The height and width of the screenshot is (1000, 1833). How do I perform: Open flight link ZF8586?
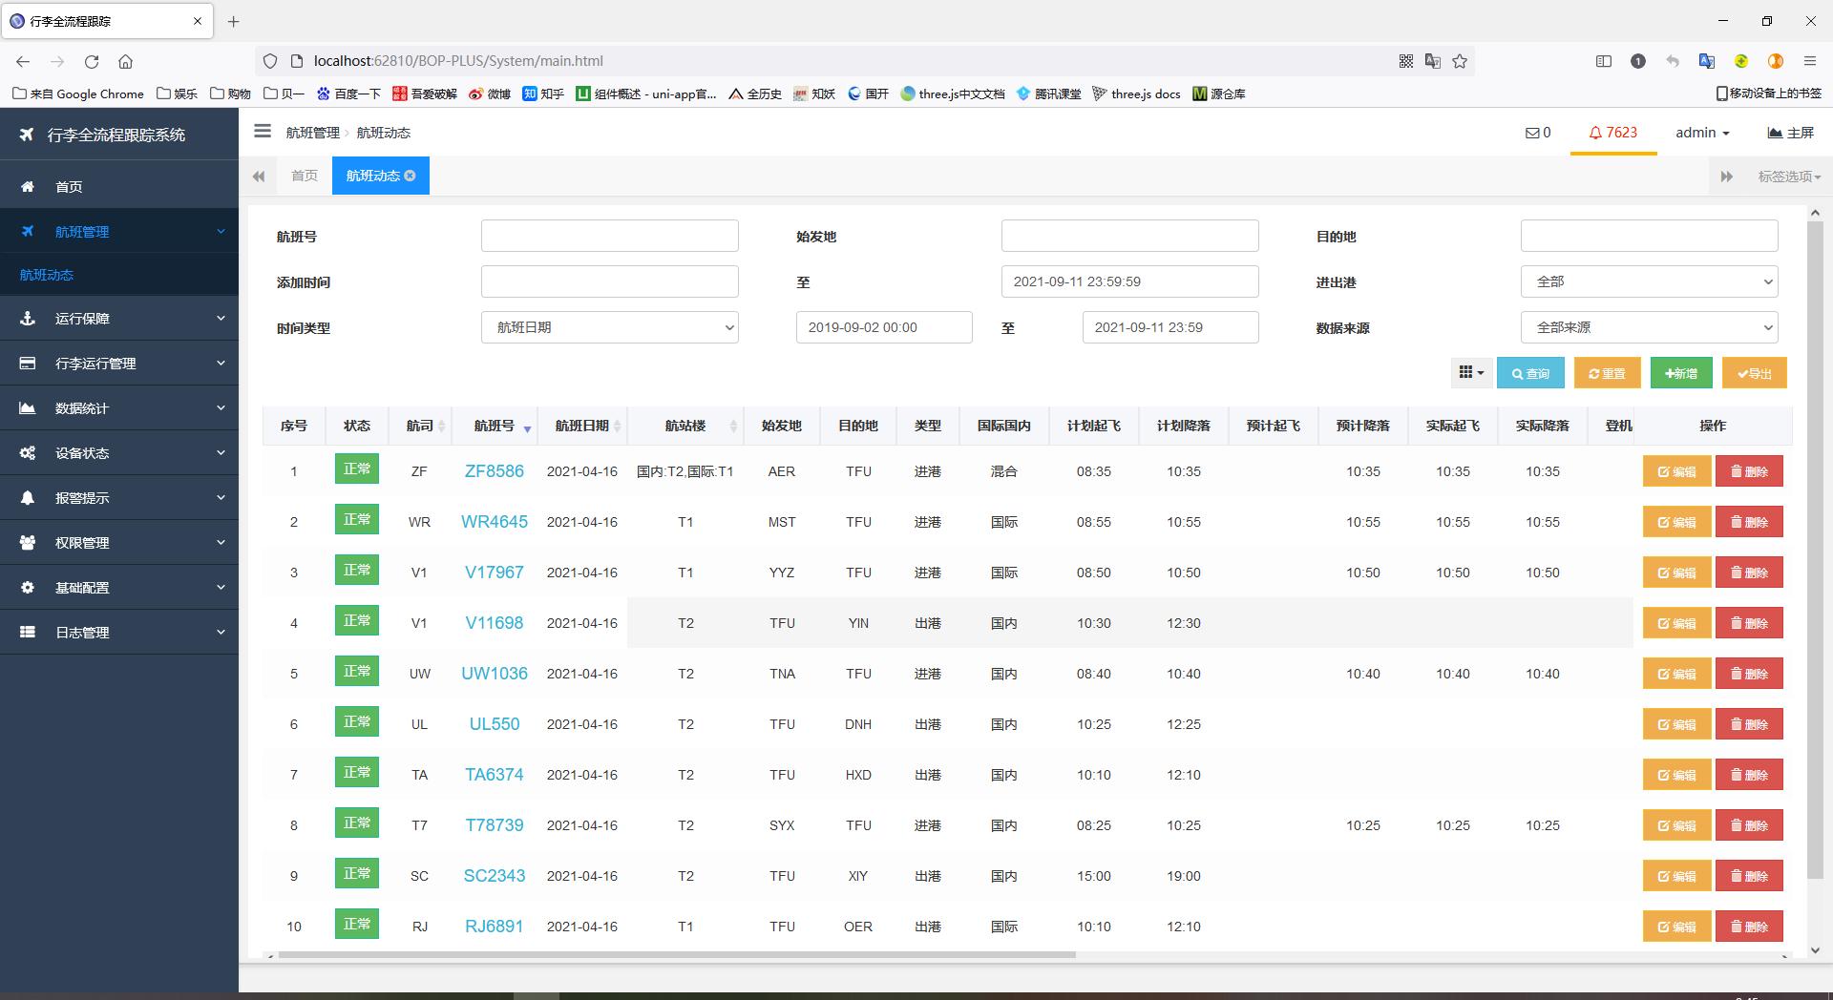coord(494,471)
